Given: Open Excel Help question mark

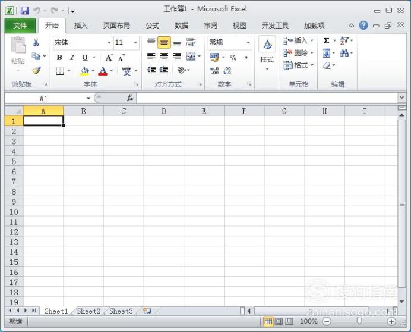Looking at the screenshot, I should point(363,26).
